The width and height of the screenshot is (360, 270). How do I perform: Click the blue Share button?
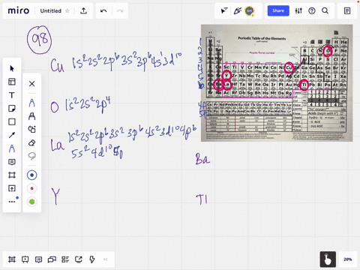278,10
